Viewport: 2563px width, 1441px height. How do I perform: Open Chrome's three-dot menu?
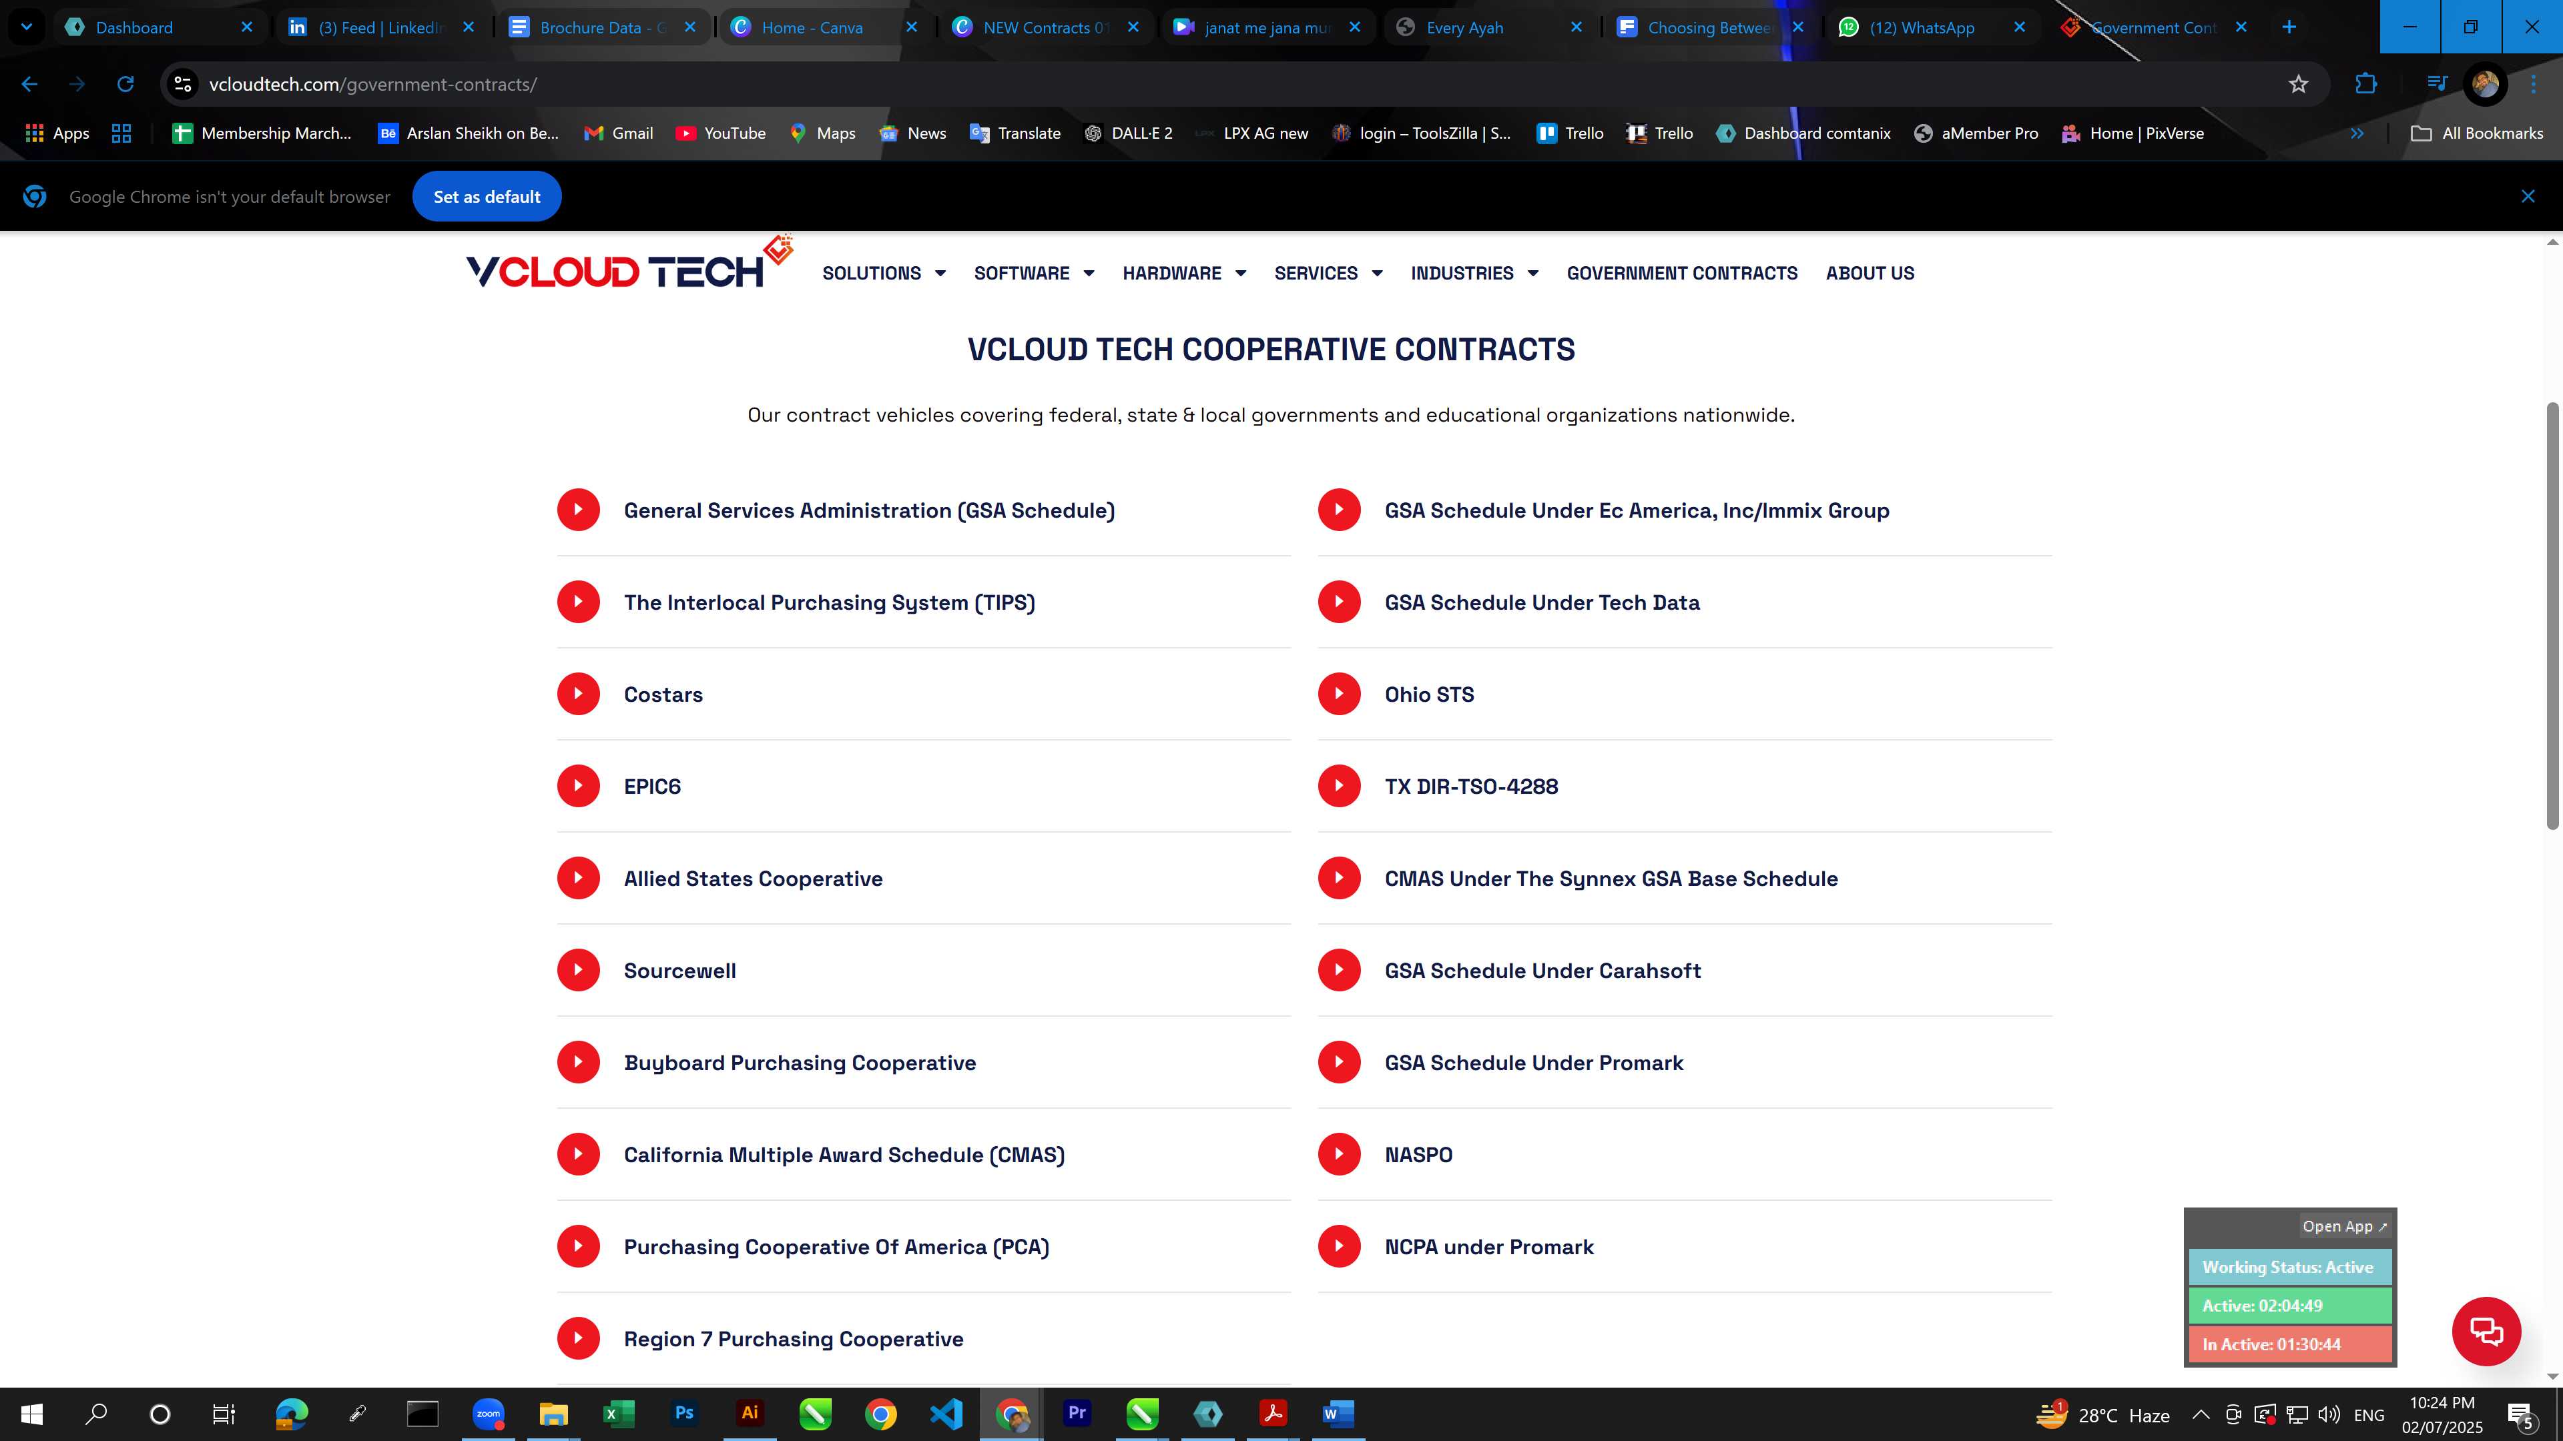2533,85
